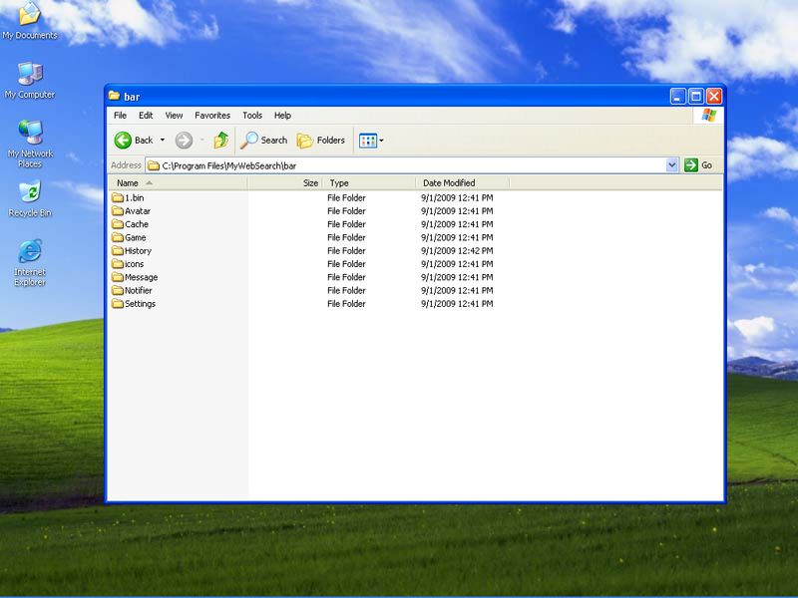Click the Avatar folder name

[138, 211]
